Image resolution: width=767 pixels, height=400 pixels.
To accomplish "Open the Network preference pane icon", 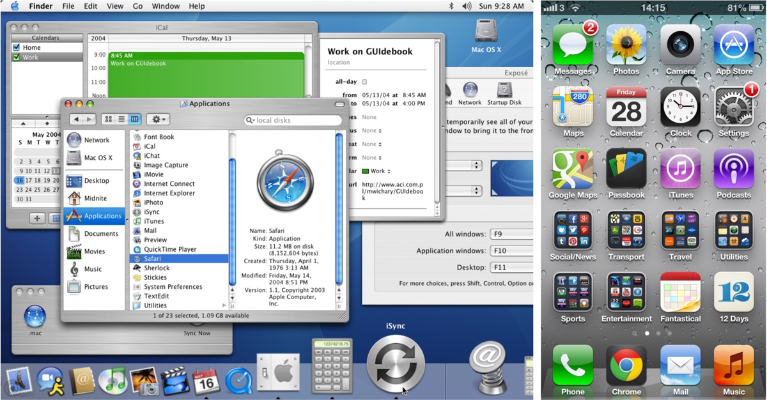I will click(x=470, y=94).
